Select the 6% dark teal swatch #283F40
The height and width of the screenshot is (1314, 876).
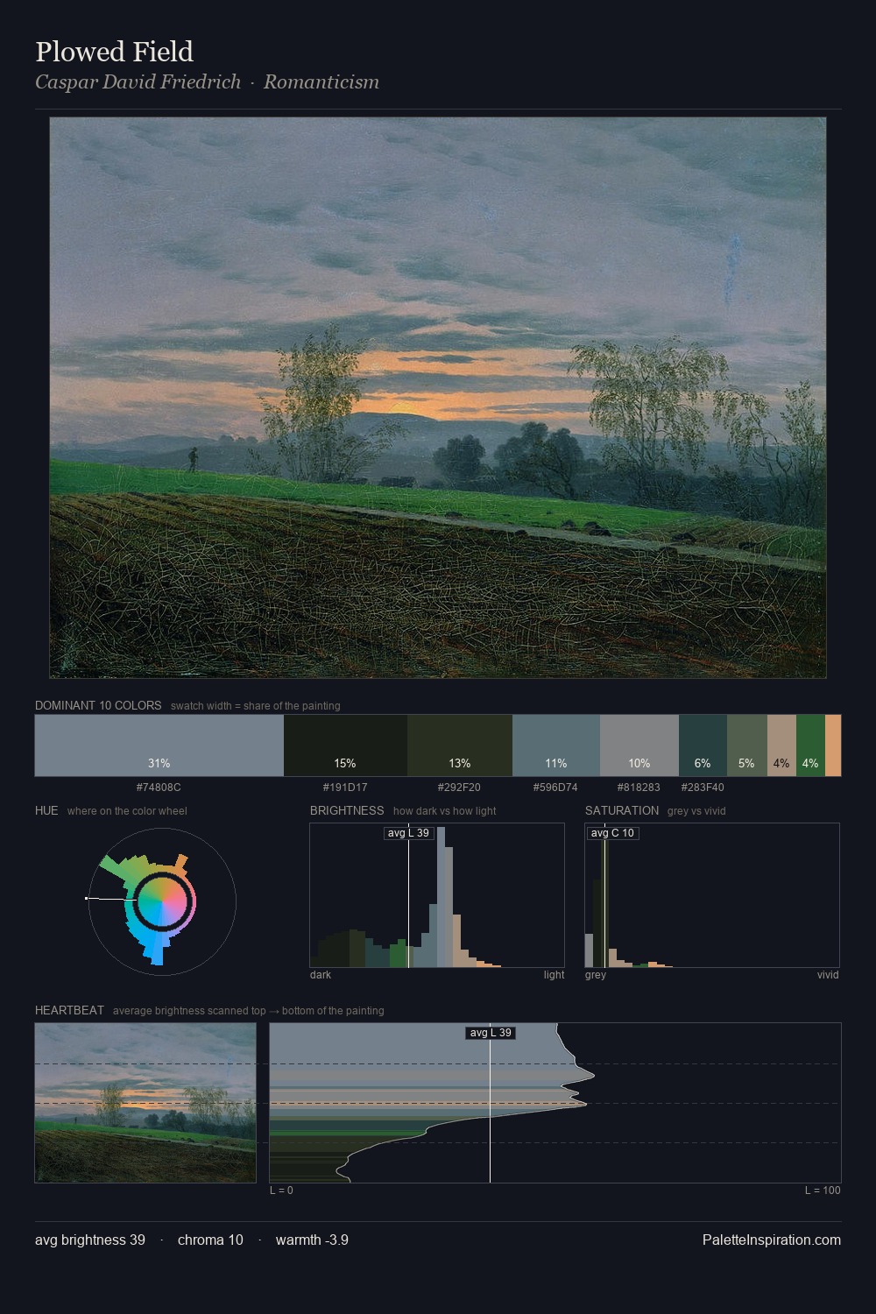[x=703, y=745]
